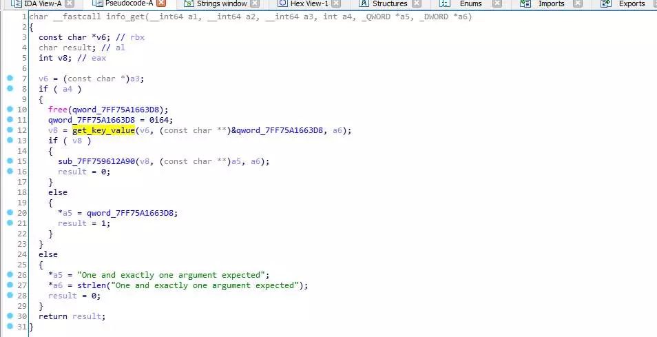Click the Enums tab icon

click(x=445, y=3)
